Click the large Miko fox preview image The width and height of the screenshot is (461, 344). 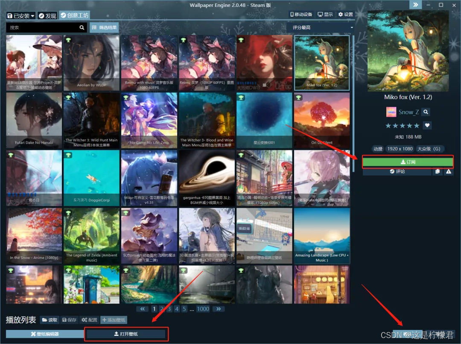tap(408, 51)
